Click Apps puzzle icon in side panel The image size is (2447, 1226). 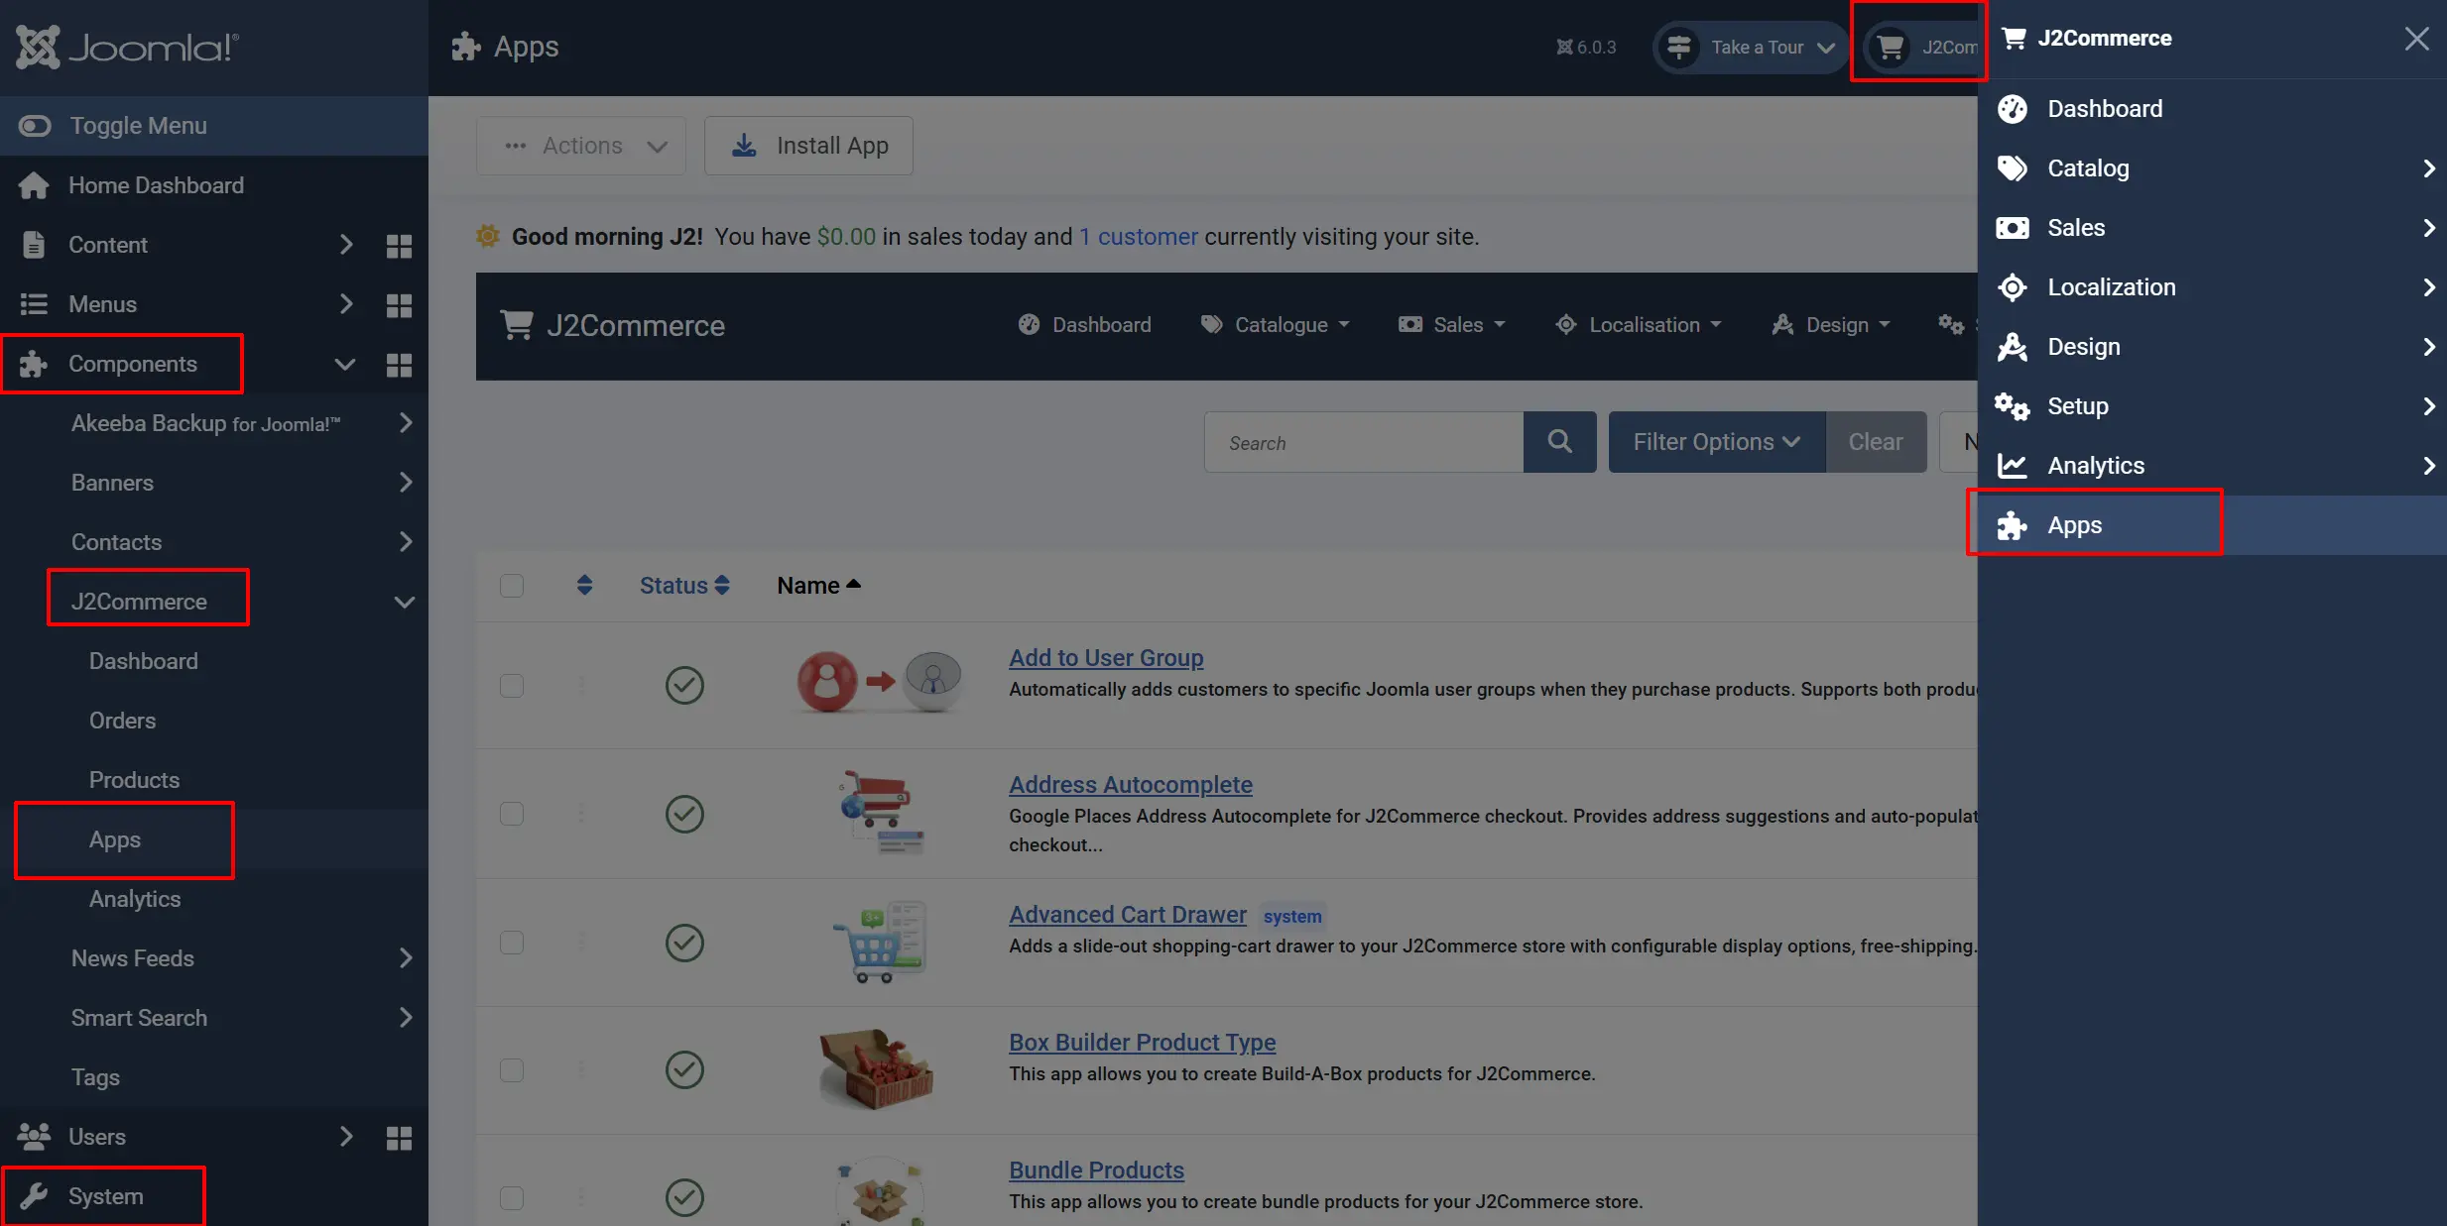2012,525
